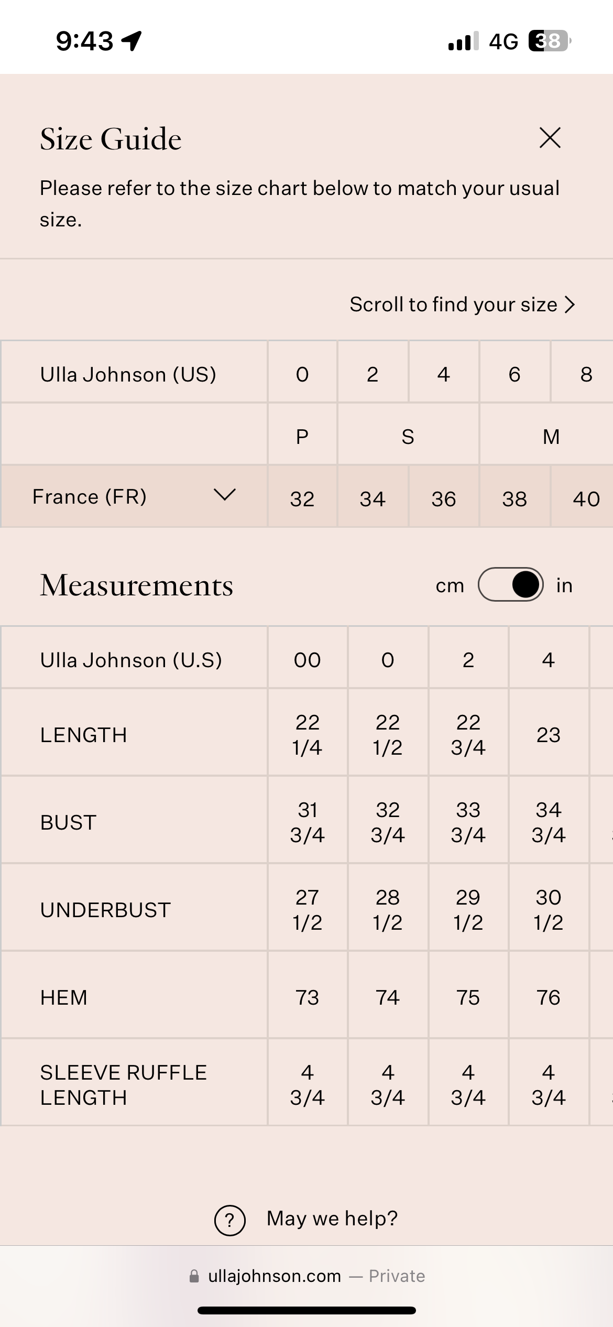Tap the ullajohnson.com address bar
This screenshot has width=613, height=1327.
click(307, 1276)
